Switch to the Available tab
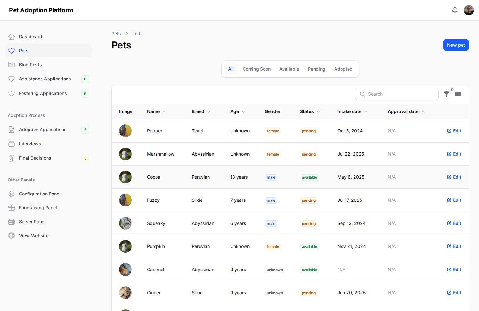Viewport: 479px width, 311px height. 289,69
